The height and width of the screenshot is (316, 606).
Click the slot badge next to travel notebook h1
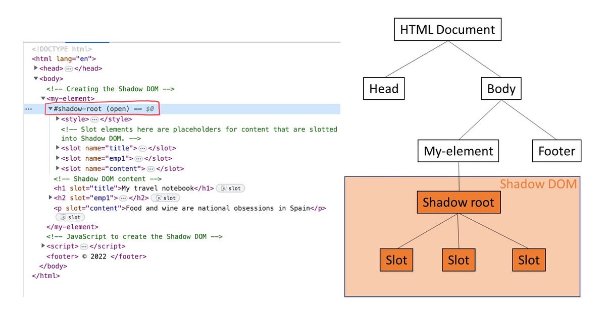pos(230,188)
